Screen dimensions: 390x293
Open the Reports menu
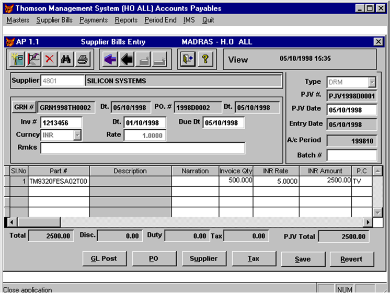(x=126, y=20)
